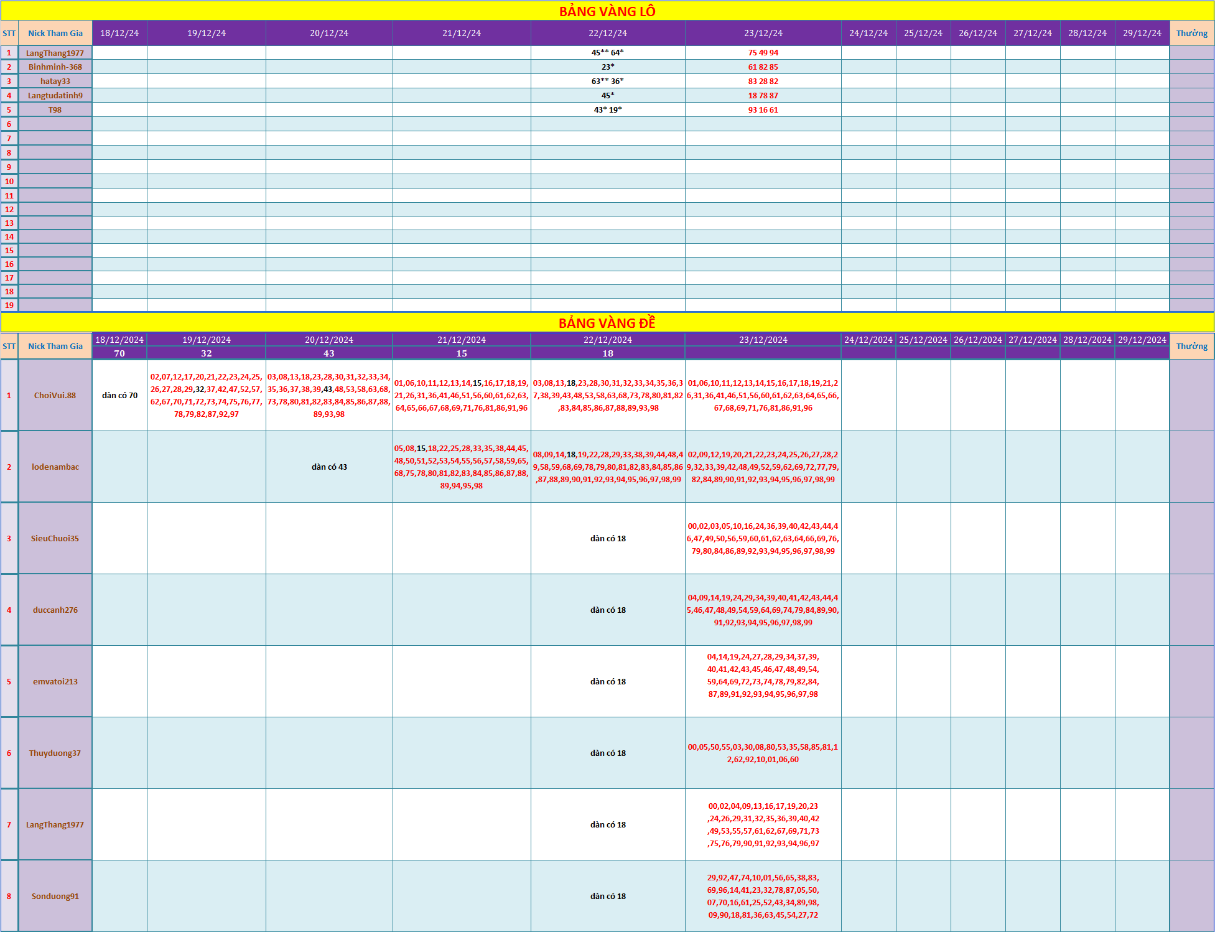This screenshot has height=932, width=1215.
Task: Click the 27/12/2024 header in the Đề table
Action: pos(1033,340)
